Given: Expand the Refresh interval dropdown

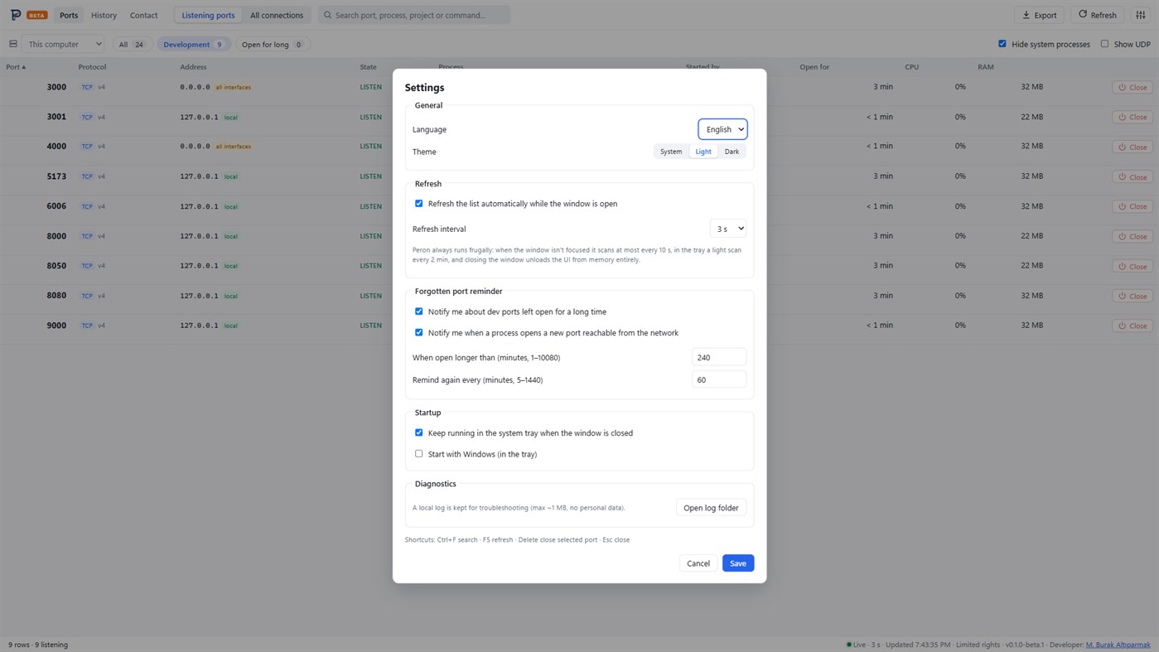Looking at the screenshot, I should [x=728, y=229].
